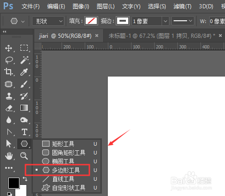This screenshot has width=225, height=196.
Task: Click the ruler origin corner box
Action: click(38, 46)
